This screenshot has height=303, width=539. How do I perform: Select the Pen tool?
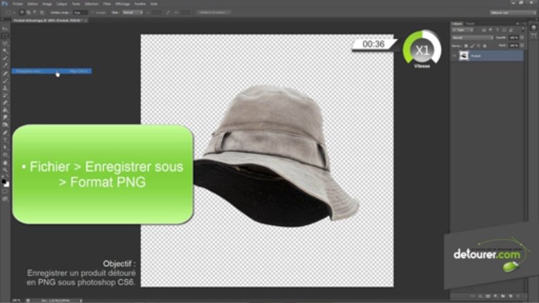(5, 133)
